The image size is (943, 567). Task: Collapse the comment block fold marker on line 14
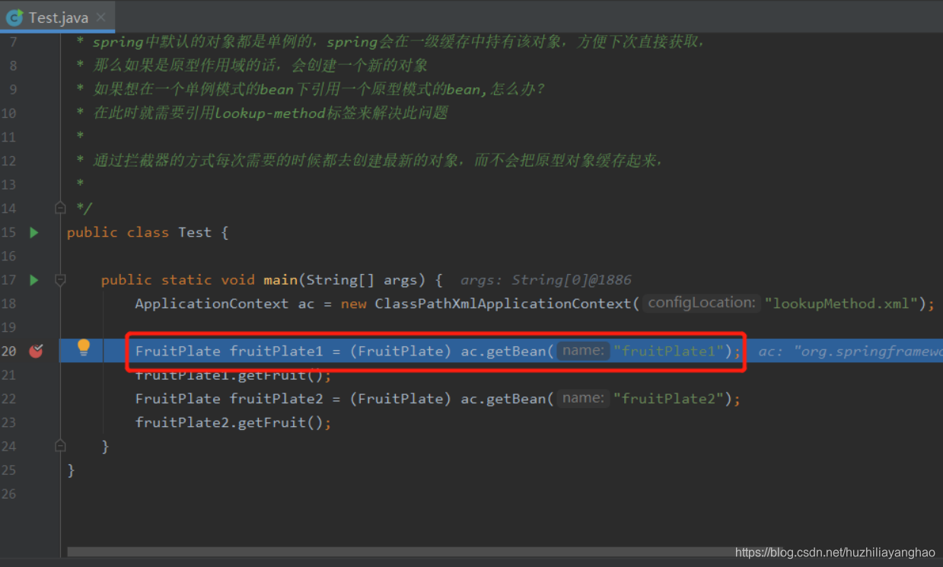tap(60, 208)
